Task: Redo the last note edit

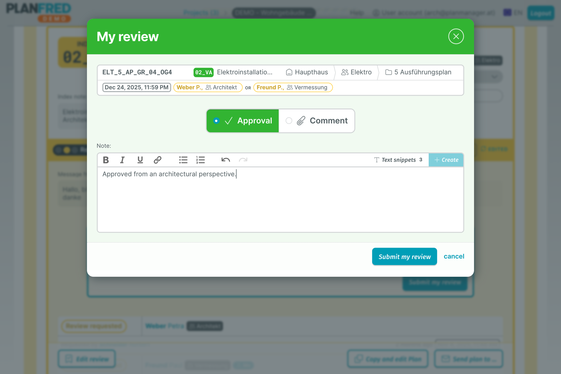Action: [x=244, y=160]
